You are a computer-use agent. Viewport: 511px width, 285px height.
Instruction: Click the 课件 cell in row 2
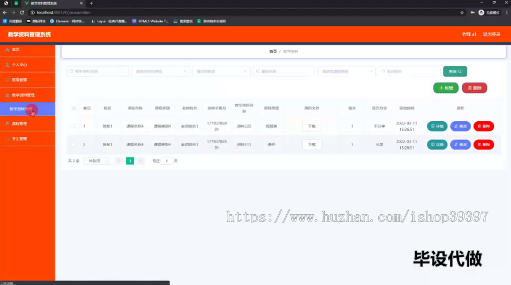pyautogui.click(x=271, y=144)
